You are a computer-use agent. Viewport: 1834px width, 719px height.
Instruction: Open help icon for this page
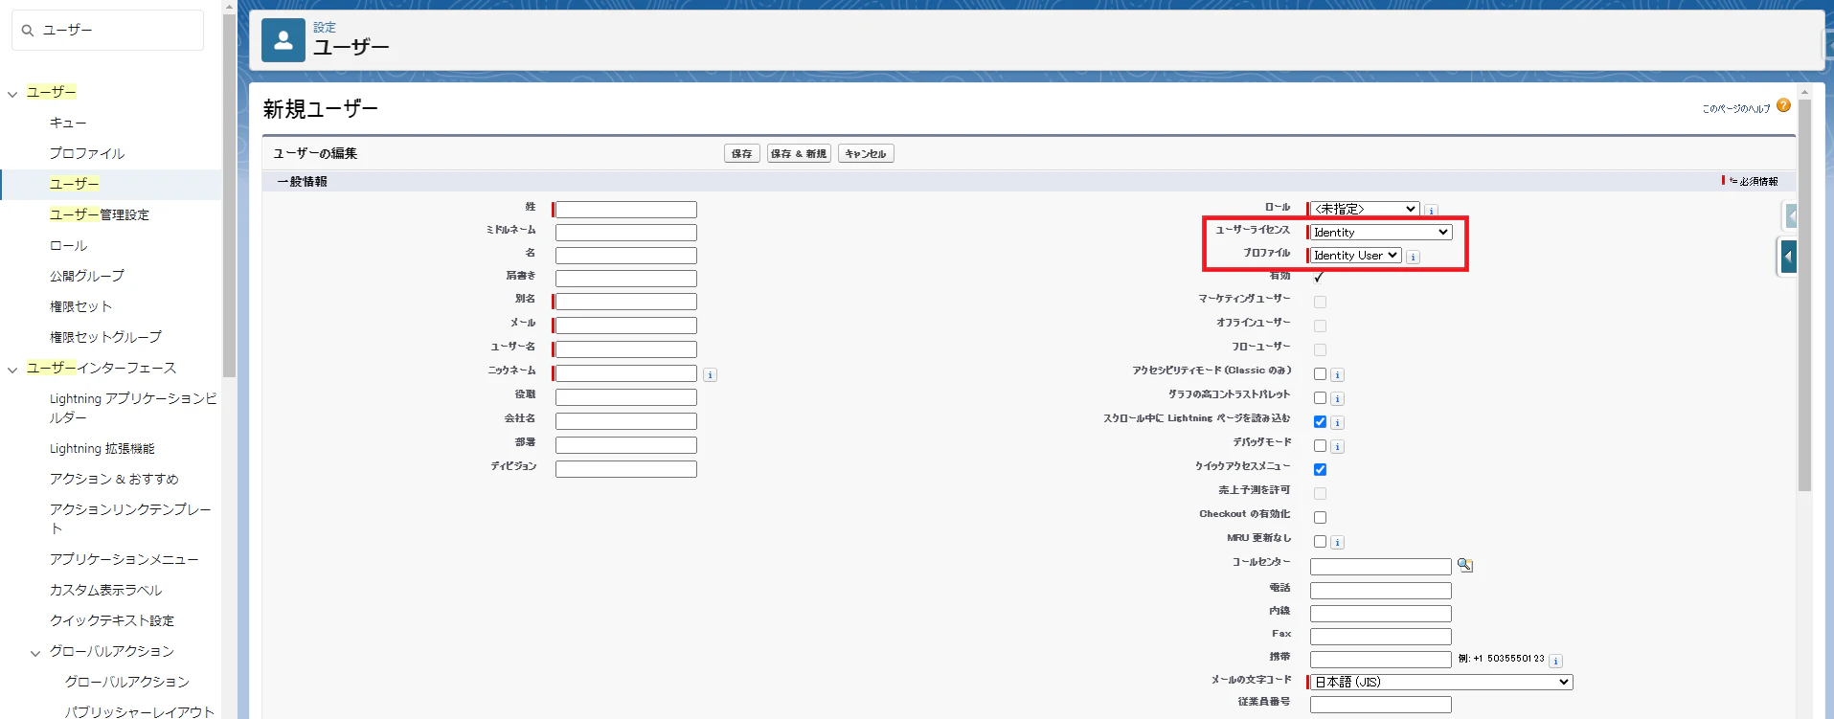click(x=1783, y=105)
